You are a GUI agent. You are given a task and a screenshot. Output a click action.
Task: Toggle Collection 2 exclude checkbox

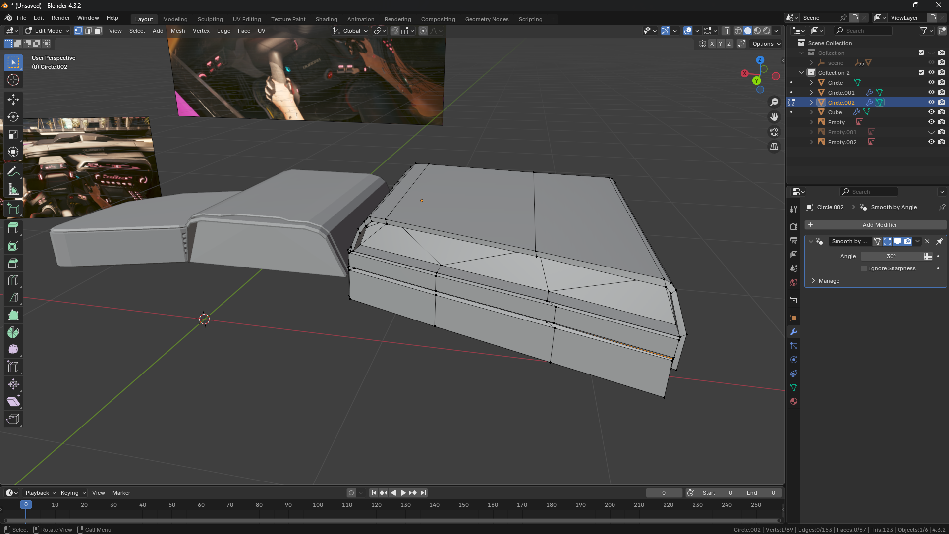click(921, 73)
